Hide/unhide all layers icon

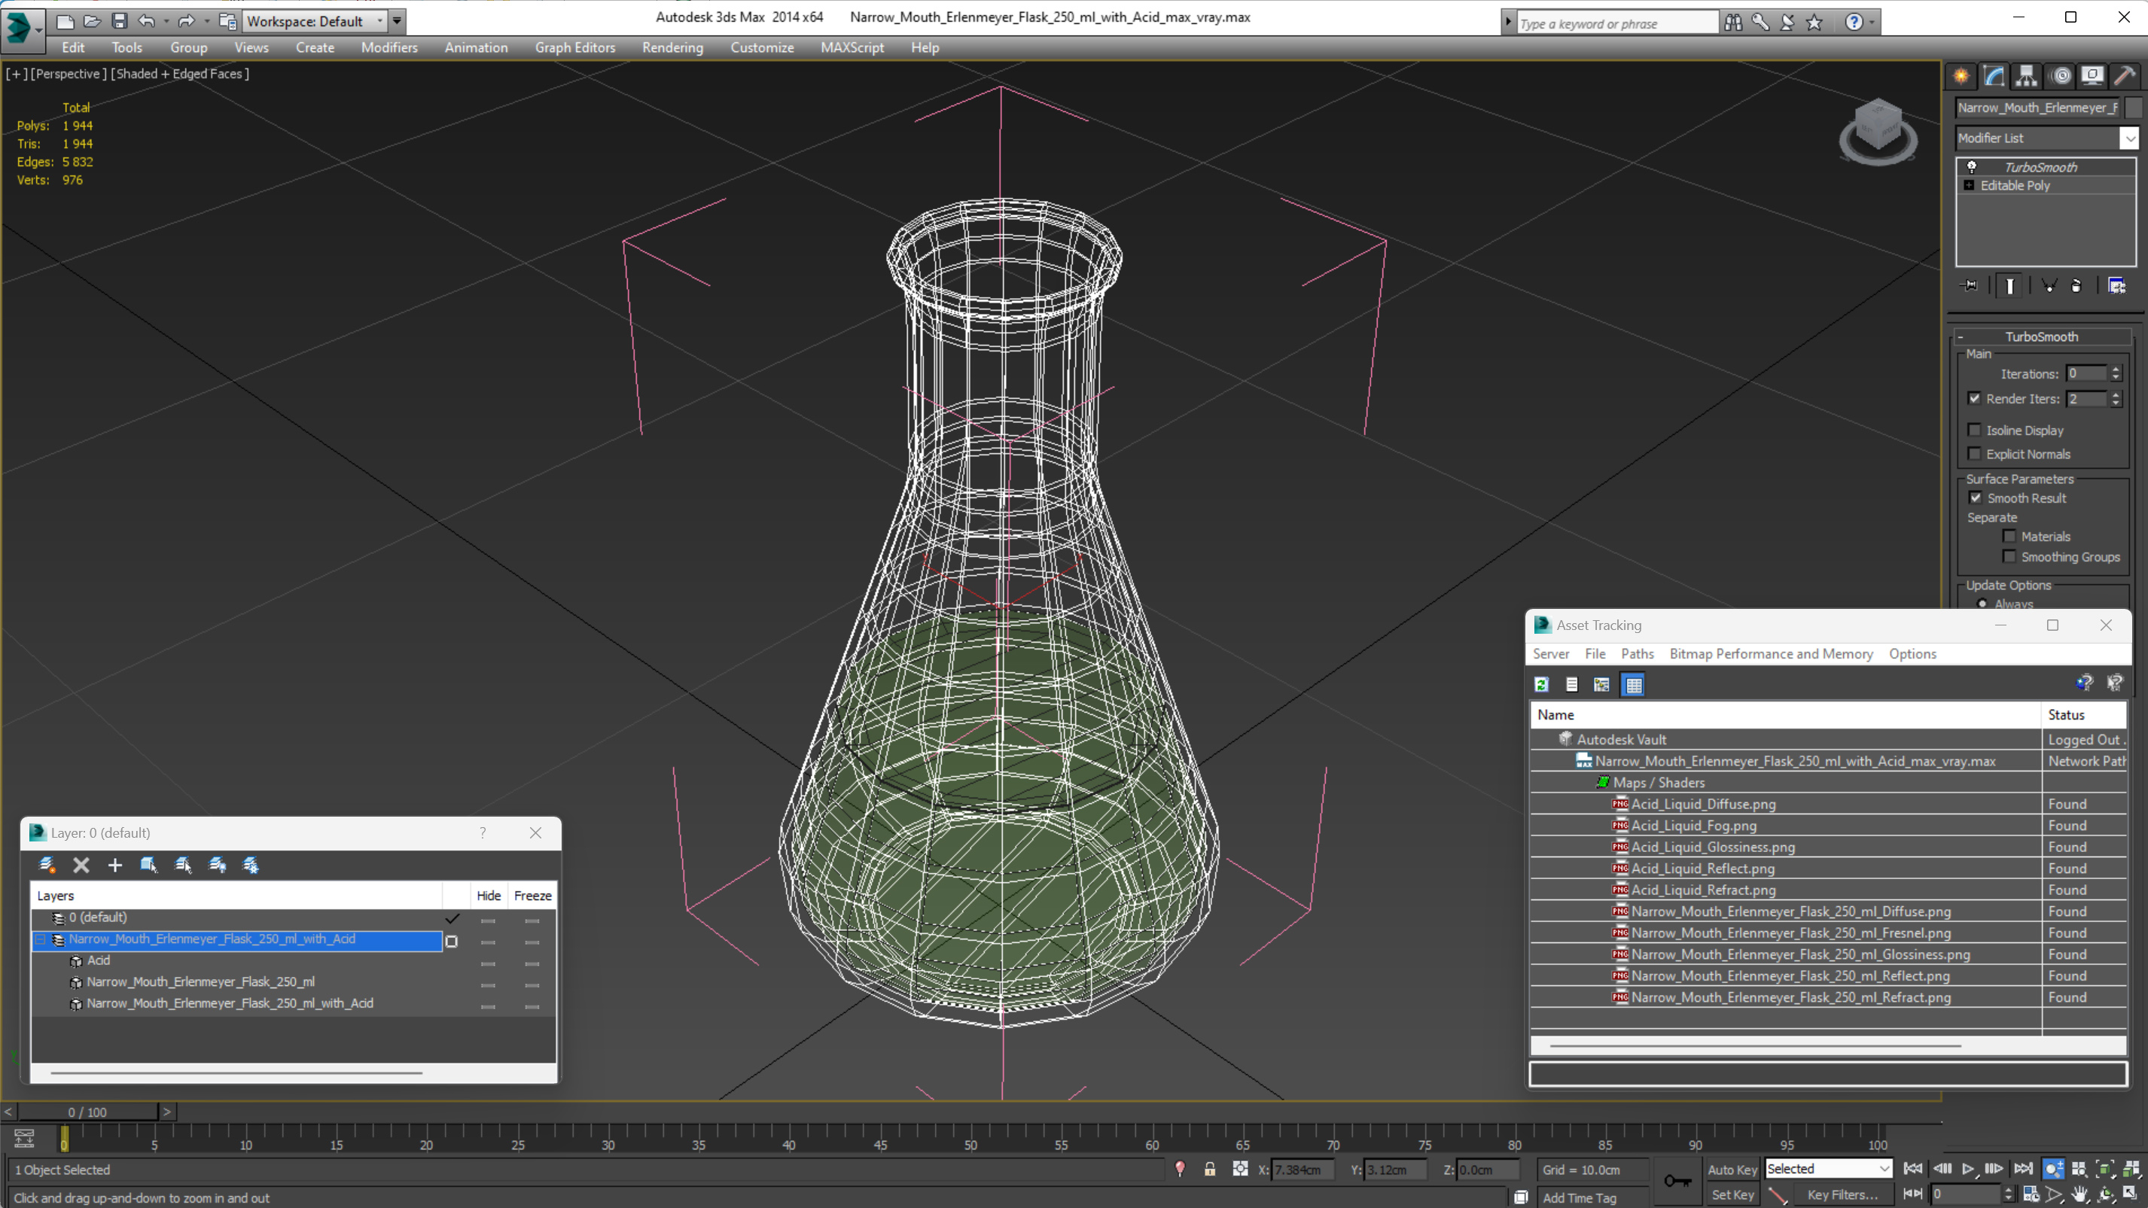click(218, 866)
